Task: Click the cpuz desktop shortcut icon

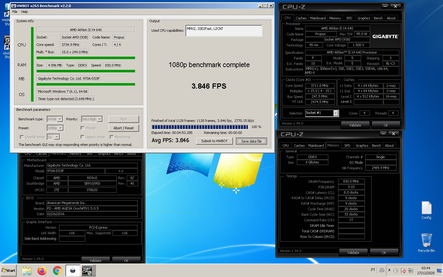Action: 7,43
